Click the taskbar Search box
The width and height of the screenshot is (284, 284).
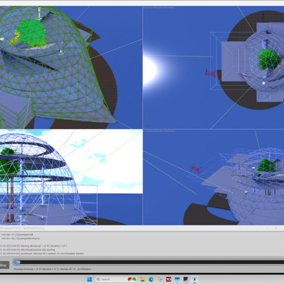pos(116,279)
